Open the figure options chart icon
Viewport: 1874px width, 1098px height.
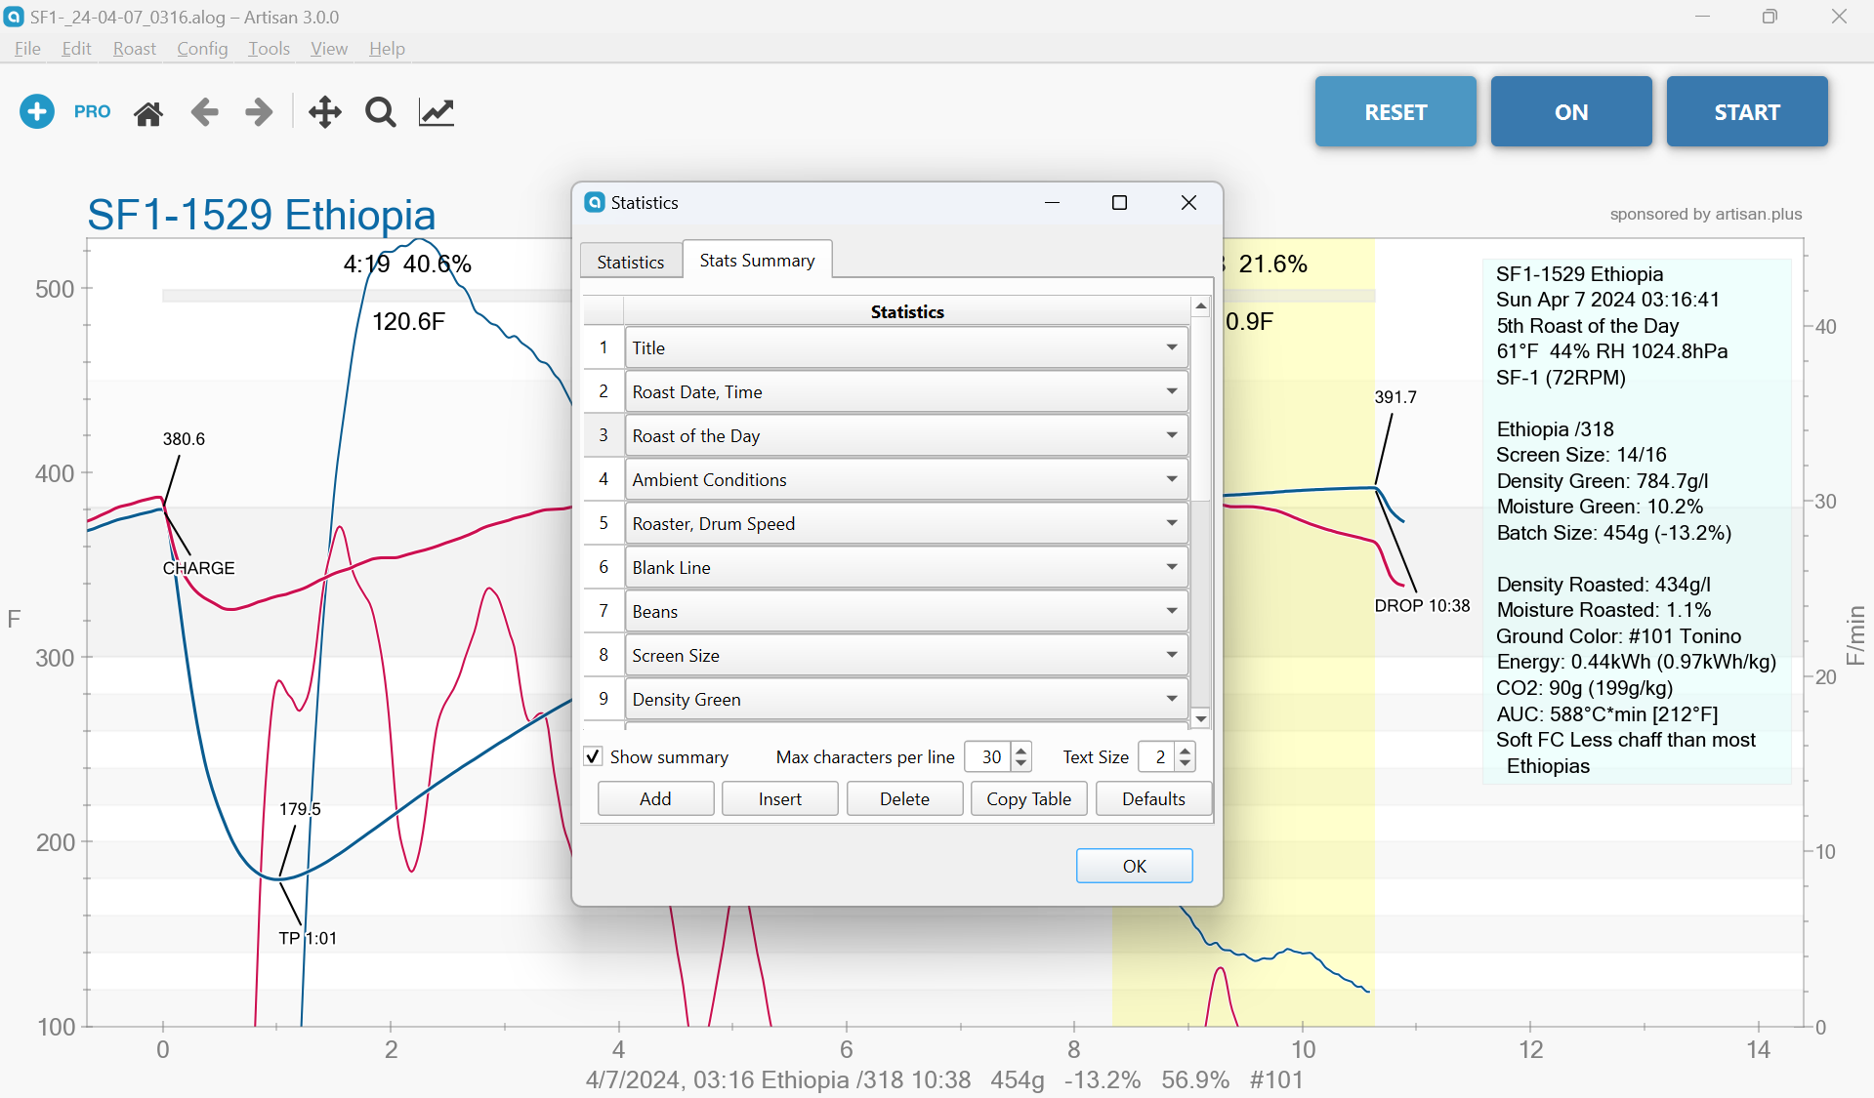[x=437, y=112]
